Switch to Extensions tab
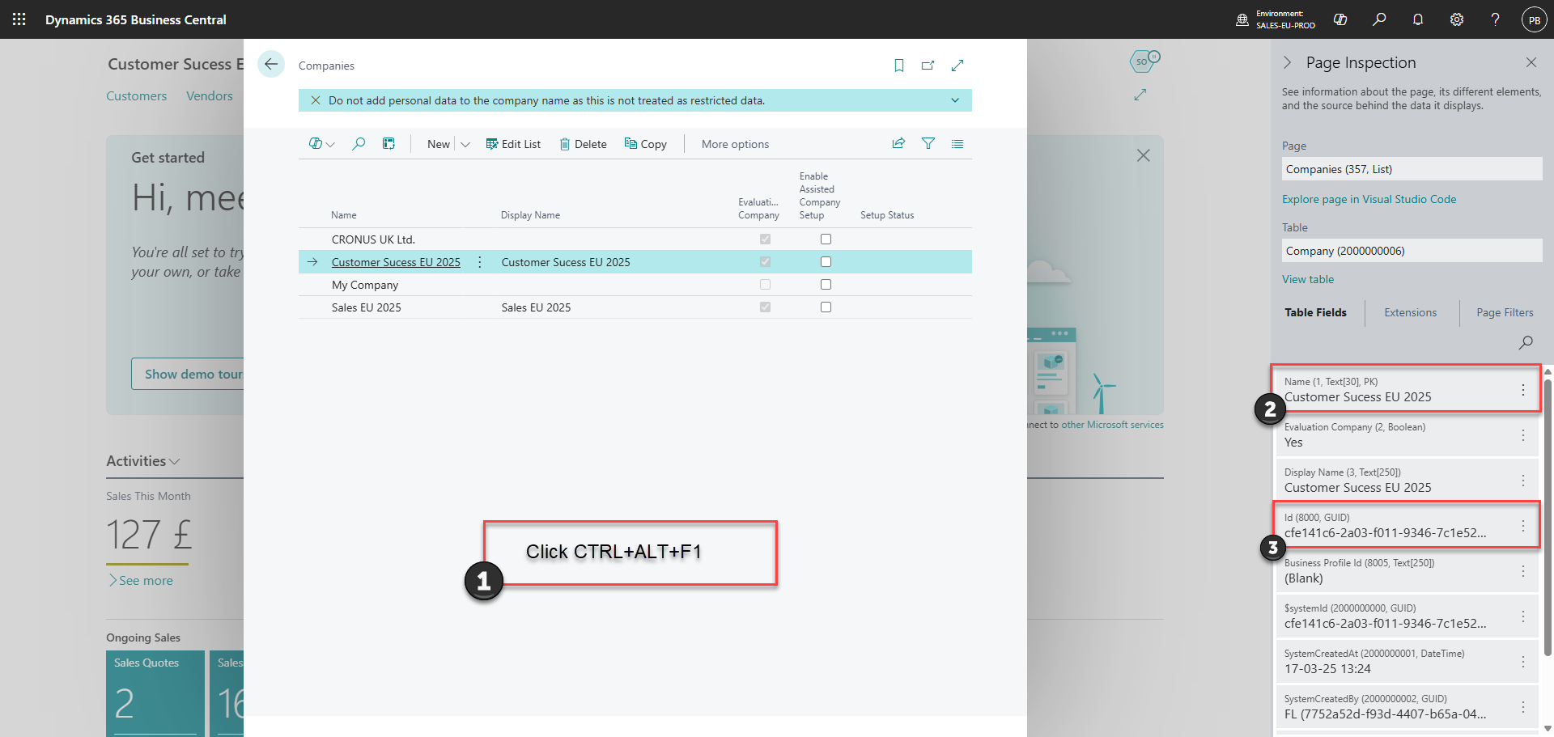Viewport: 1554px width, 737px height. click(x=1410, y=312)
